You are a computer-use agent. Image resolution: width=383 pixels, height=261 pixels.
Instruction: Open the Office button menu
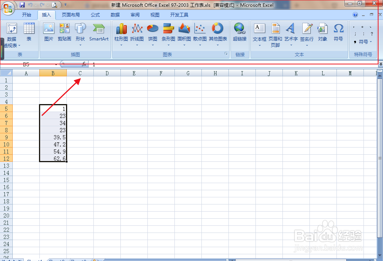click(x=8, y=8)
